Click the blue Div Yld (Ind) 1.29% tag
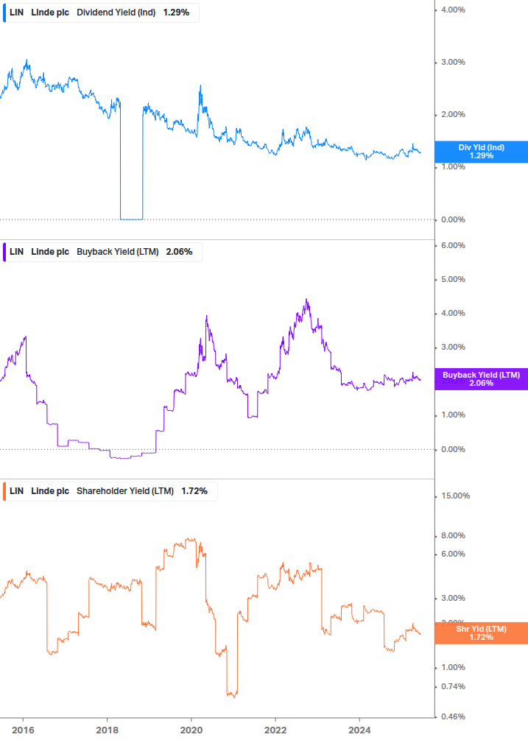 [x=482, y=152]
